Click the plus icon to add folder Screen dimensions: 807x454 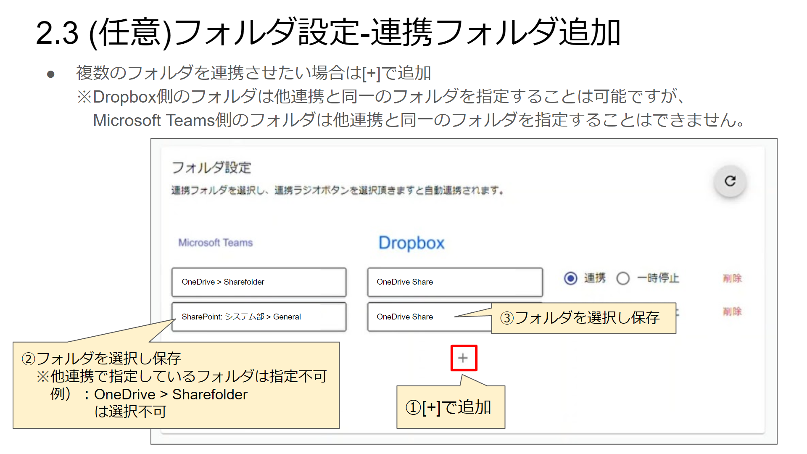click(x=463, y=358)
